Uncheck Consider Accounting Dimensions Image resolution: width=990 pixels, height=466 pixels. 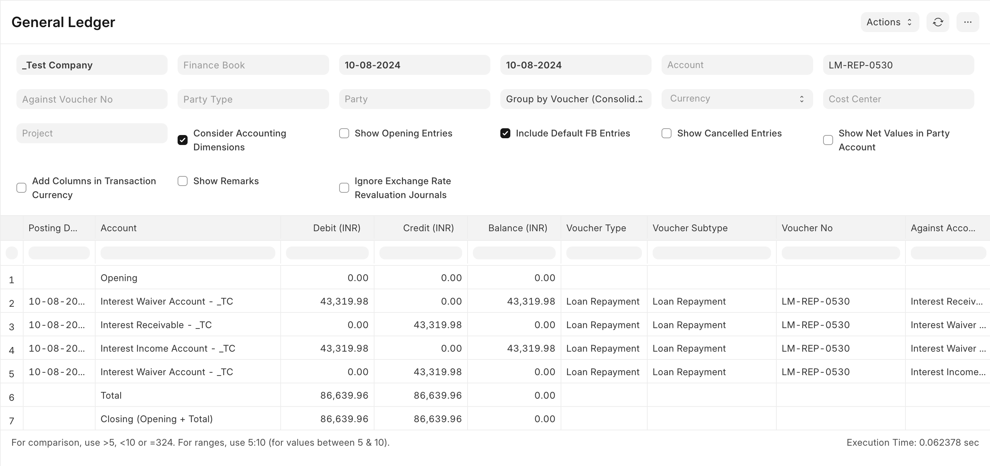183,140
